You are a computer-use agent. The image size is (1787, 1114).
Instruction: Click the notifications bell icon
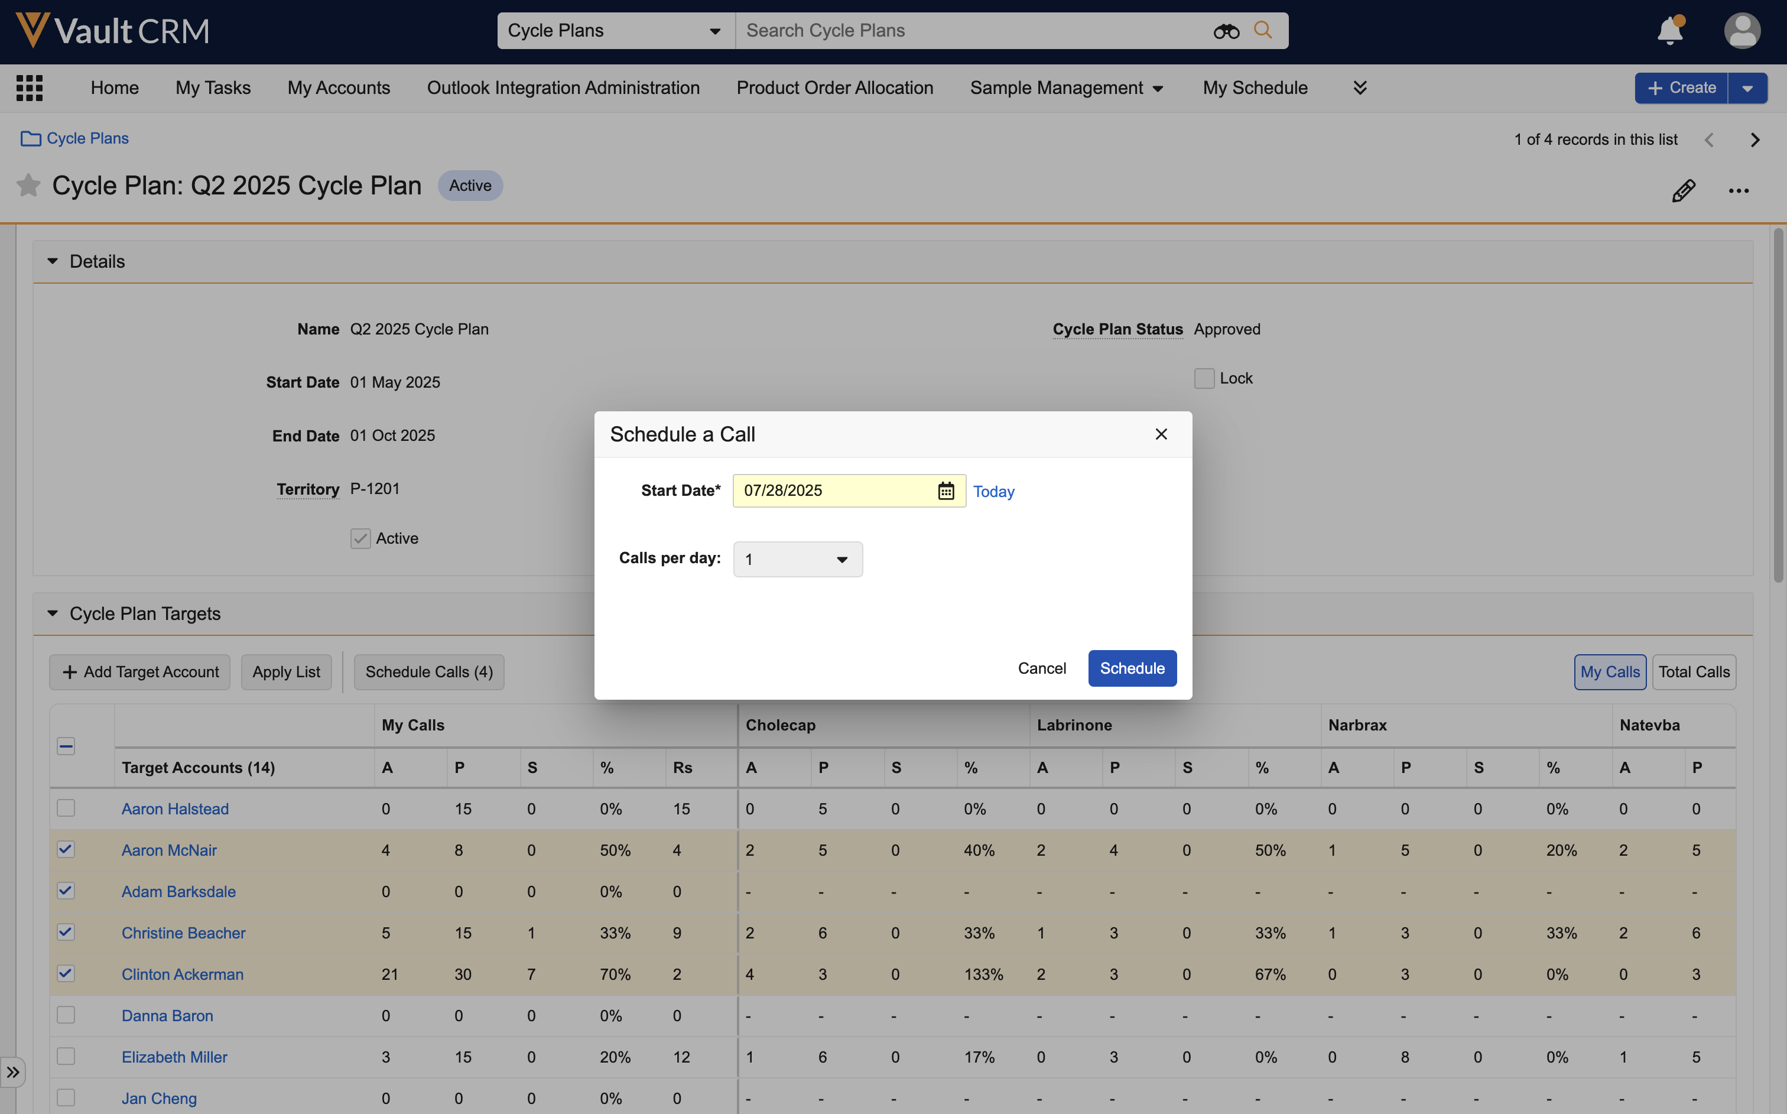tap(1669, 31)
